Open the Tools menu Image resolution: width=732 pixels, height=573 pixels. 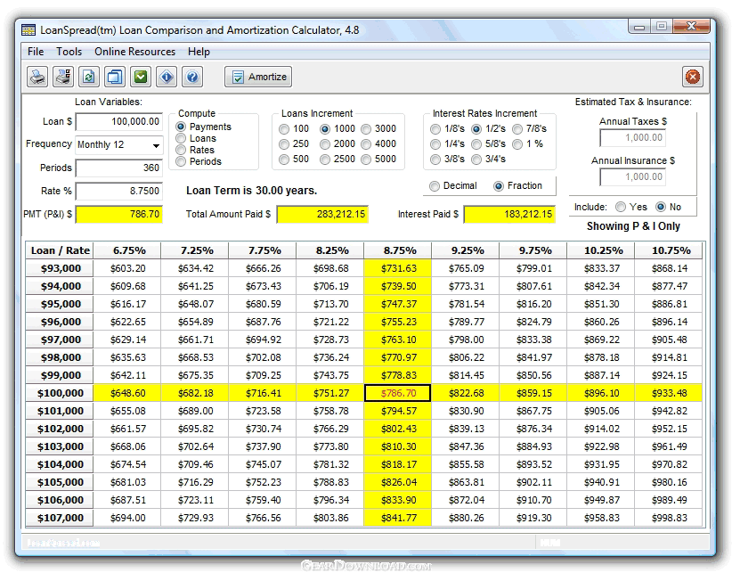(69, 52)
